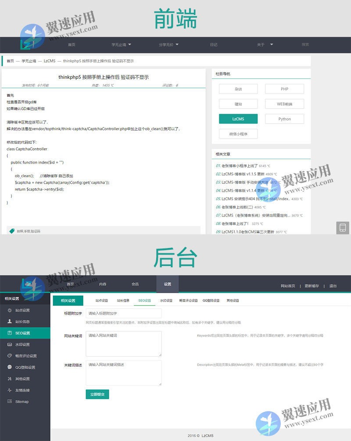Click the LzCMS logo in admin header
Screen dimensions: 351x441
pyautogui.click(x=26, y=283)
